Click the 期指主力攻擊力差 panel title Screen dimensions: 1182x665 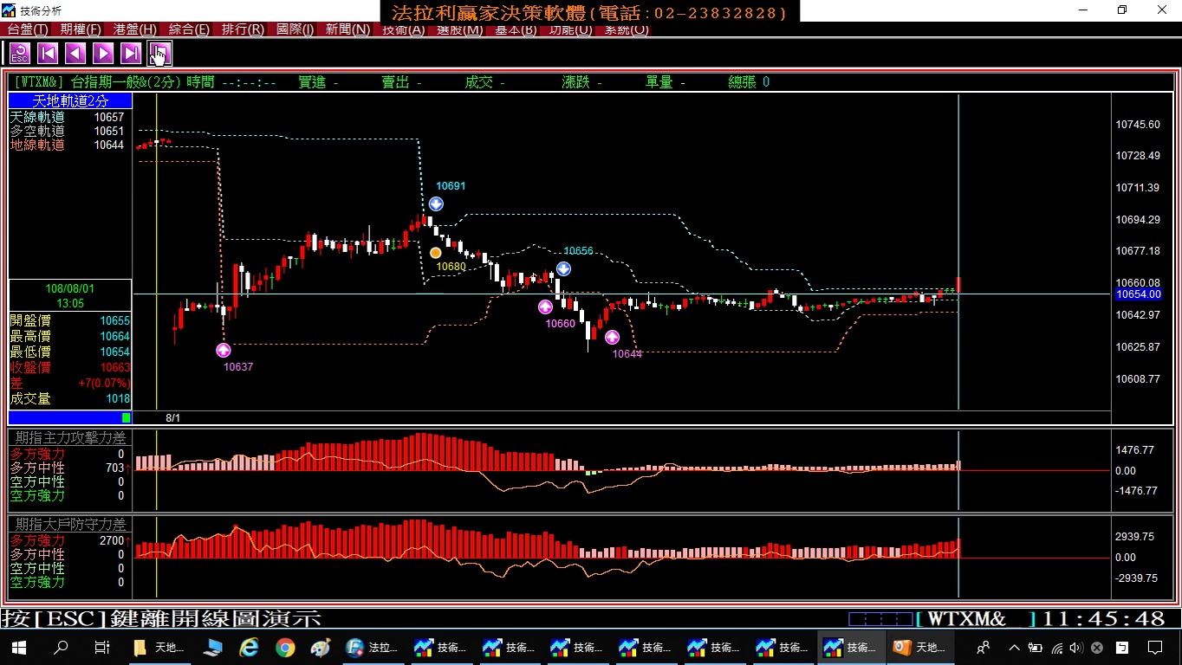click(70, 438)
